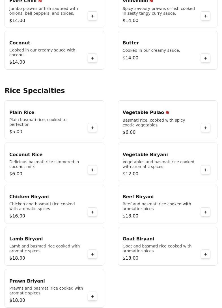The width and height of the screenshot is (222, 308).
Task: Add Flare Chilli dish to cart
Action: [92, 16]
